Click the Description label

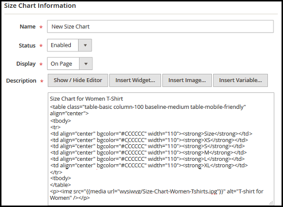(x=21, y=81)
